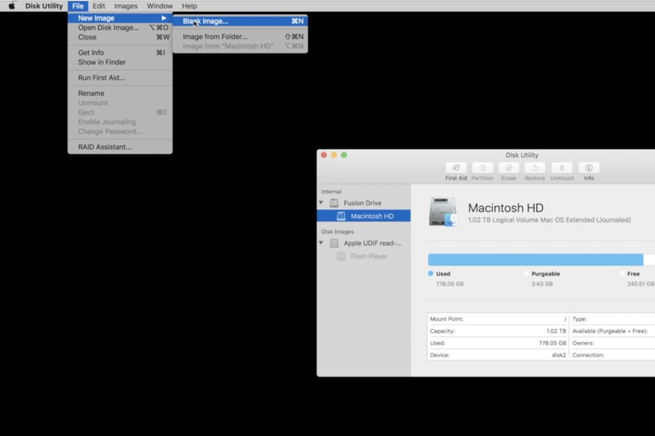Open the New Image submenu arrow
The width and height of the screenshot is (655, 436).
pyautogui.click(x=164, y=18)
